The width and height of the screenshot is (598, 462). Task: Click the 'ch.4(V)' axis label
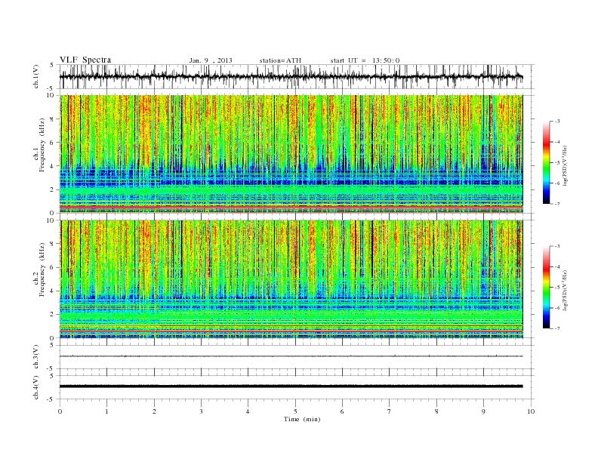[x=35, y=387]
